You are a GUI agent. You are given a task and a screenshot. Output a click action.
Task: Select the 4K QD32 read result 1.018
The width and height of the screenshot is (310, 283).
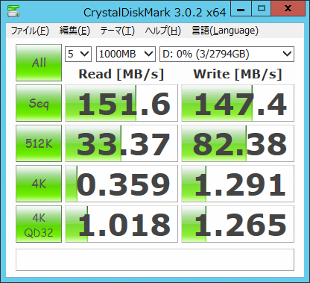click(x=121, y=224)
